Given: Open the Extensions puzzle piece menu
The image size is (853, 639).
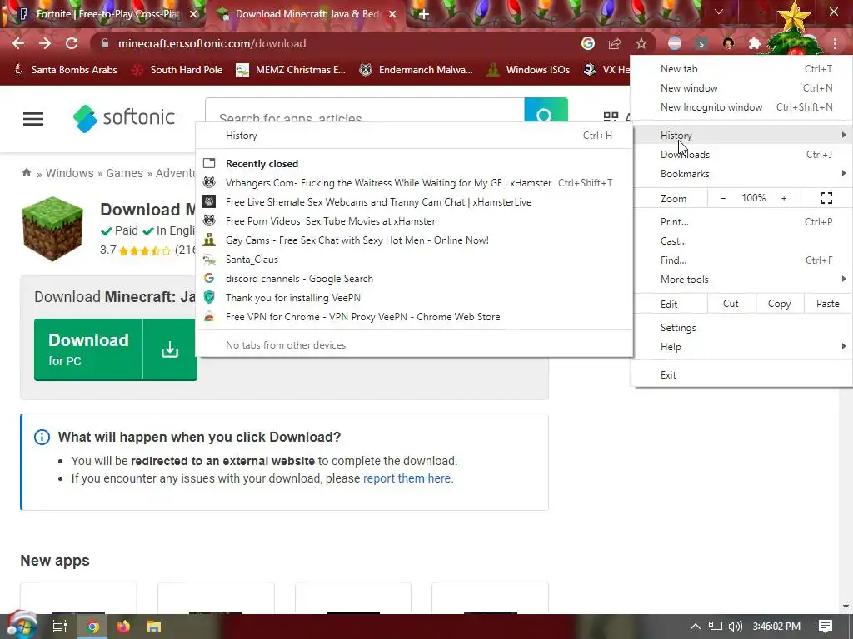Looking at the screenshot, I should click(754, 43).
